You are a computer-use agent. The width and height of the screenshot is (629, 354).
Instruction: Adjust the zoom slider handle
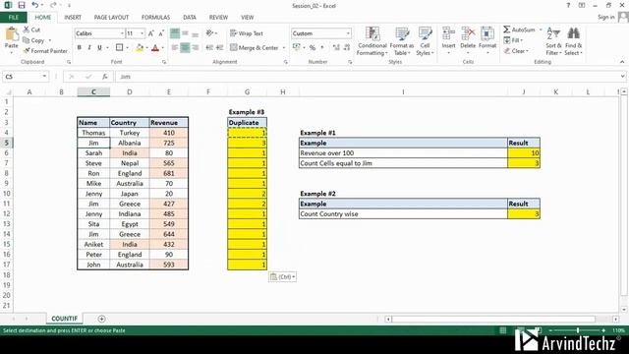[x=578, y=330]
